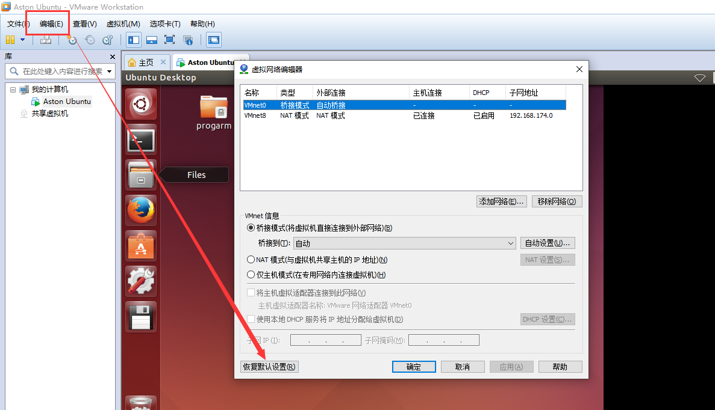The width and height of the screenshot is (715, 410).
Task: Open Ubuntu Software Center launcher icon
Action: tap(141, 246)
